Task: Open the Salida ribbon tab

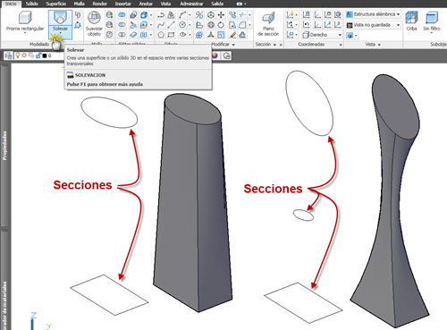Action: coord(217,4)
